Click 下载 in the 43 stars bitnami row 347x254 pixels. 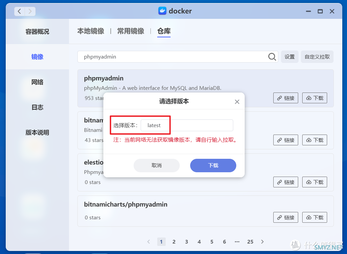tap(315, 140)
